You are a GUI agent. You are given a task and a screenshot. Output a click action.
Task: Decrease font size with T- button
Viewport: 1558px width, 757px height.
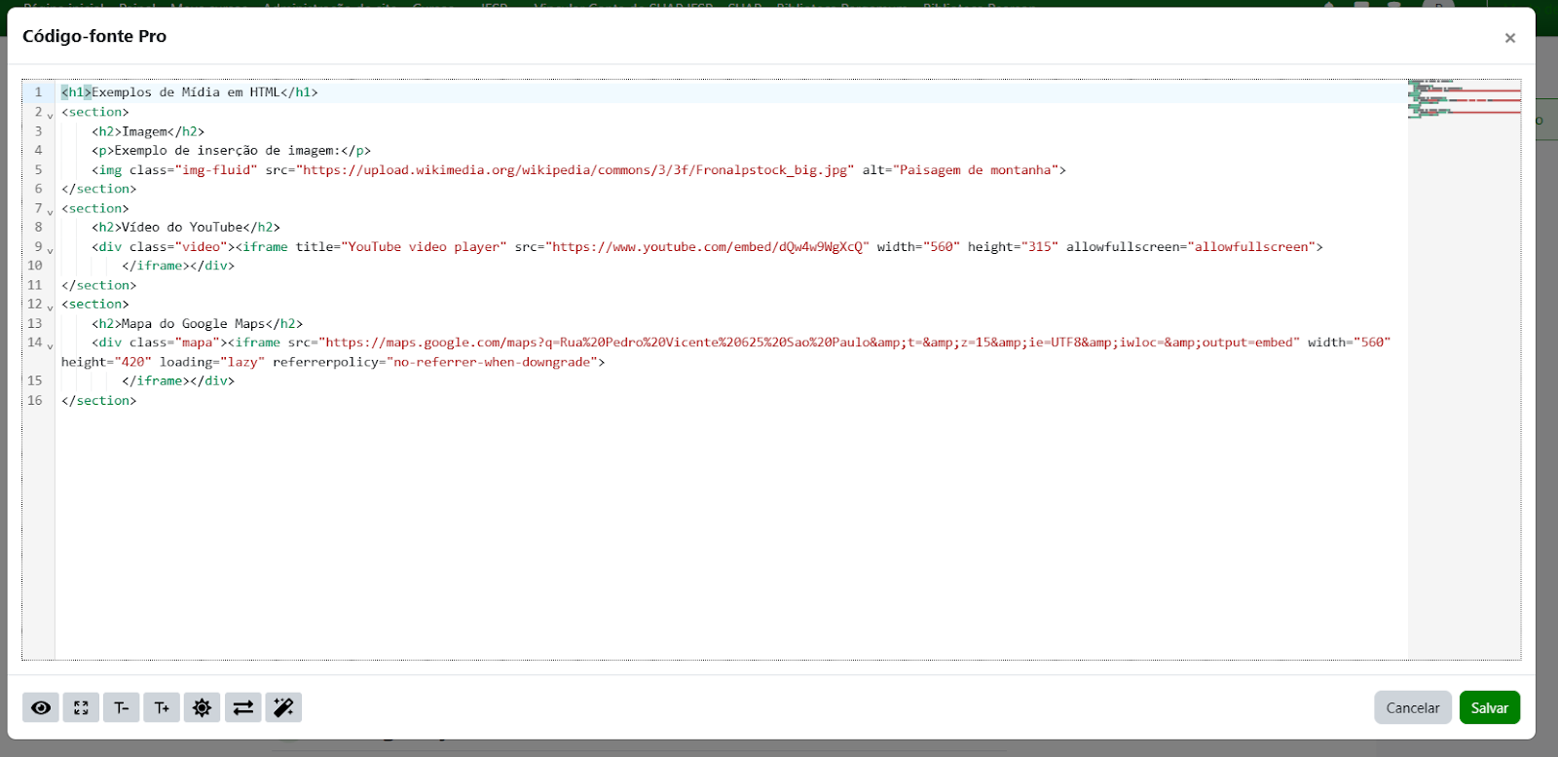[x=121, y=707]
